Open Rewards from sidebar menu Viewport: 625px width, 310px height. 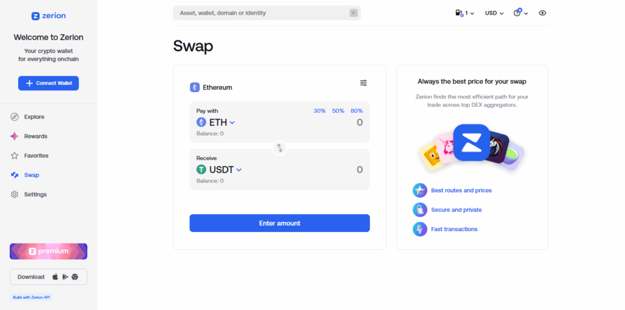pos(35,136)
